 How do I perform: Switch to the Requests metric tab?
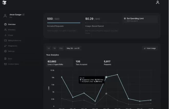107,63
